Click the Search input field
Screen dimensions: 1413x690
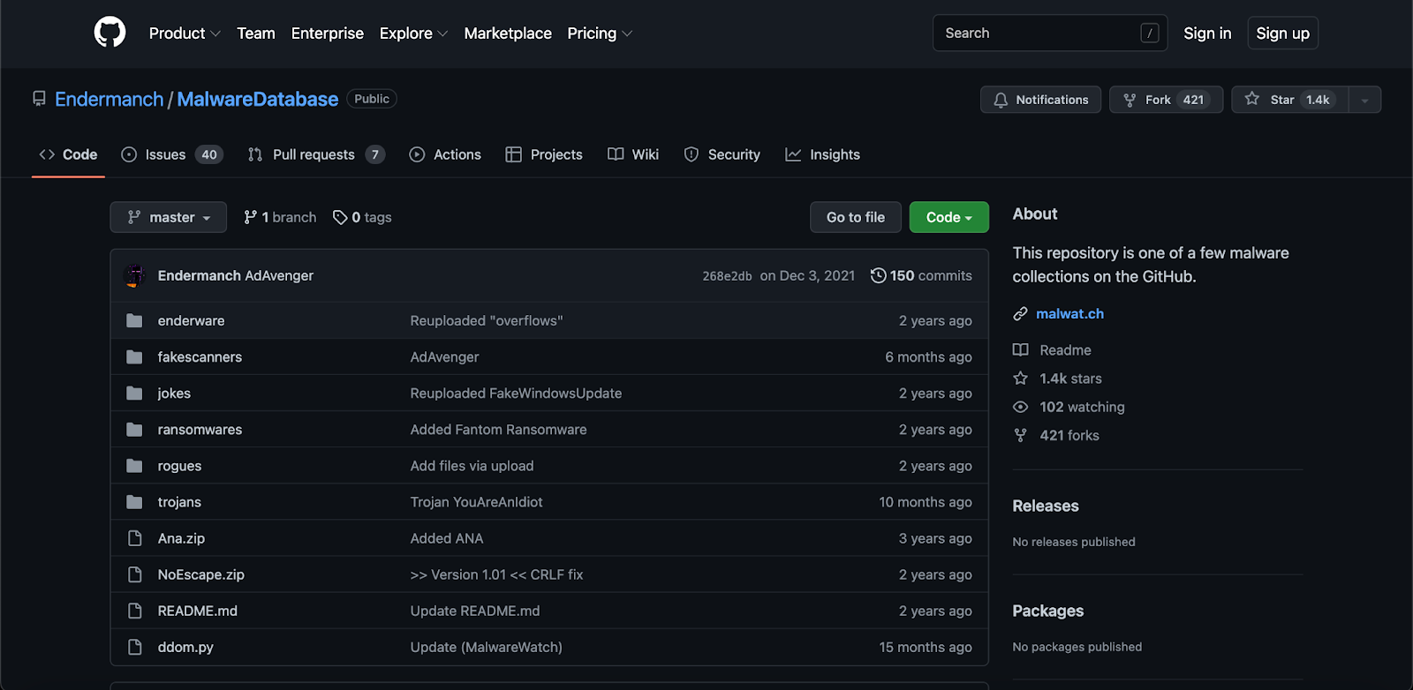coord(1039,34)
